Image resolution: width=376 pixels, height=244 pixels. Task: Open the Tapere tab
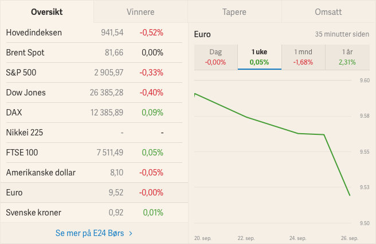234,11
